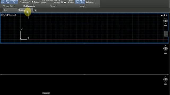Click the ViewCube in the bottom viewport
This screenshot has width=170, height=95.
(165, 79)
